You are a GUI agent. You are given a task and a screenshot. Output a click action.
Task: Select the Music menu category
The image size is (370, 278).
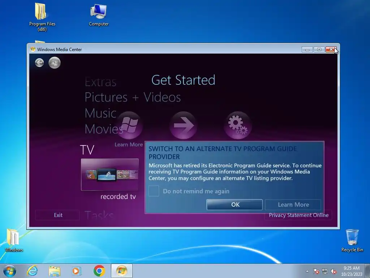click(100, 113)
